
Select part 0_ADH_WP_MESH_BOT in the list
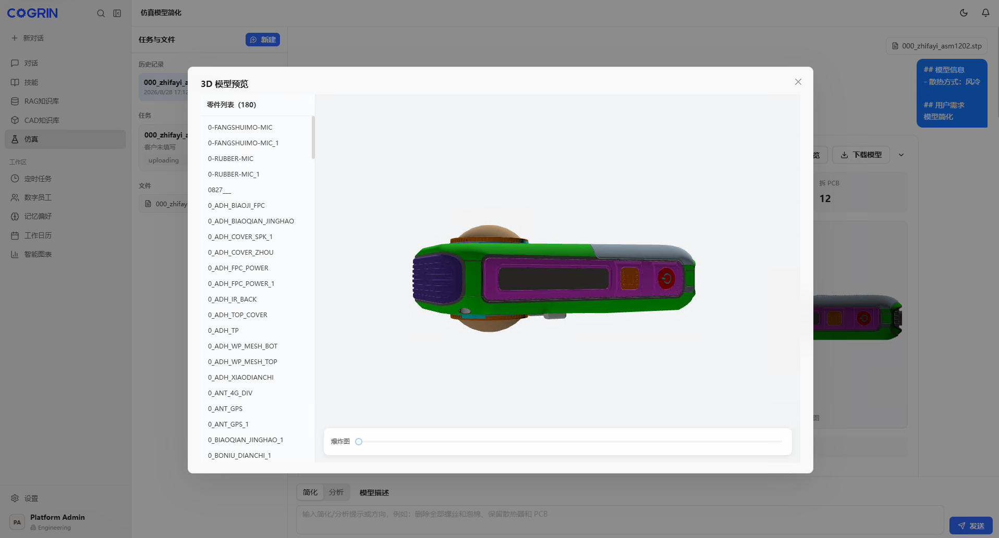coord(256,346)
